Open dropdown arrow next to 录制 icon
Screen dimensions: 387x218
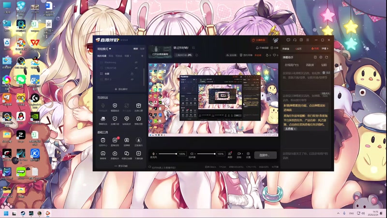point(242,154)
